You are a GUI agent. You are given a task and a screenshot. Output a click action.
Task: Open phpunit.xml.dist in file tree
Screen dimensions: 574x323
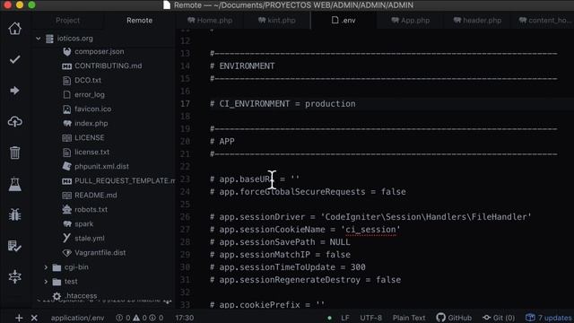101,166
